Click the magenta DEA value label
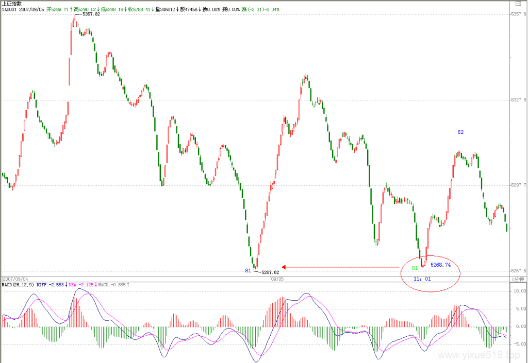This screenshot has width=528, height=363. (x=81, y=285)
